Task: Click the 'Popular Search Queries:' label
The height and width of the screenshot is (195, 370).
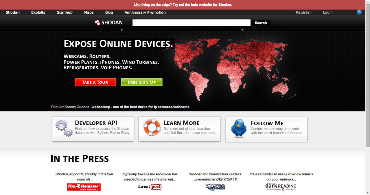Action: 71,107
